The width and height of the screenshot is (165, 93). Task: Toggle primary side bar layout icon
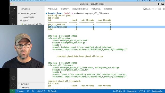coord(159,4)
